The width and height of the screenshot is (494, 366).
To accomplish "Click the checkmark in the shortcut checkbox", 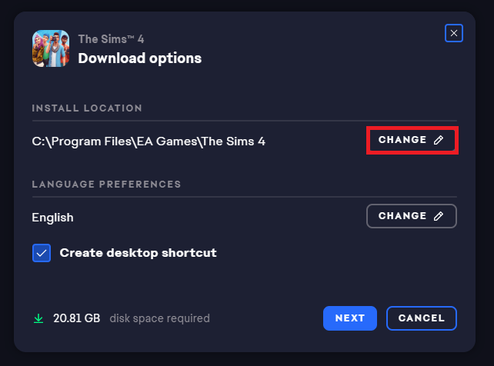I will (42, 253).
